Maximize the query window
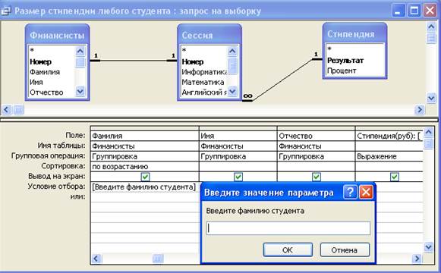Screen dimensions: 441x273 pos(414,11)
